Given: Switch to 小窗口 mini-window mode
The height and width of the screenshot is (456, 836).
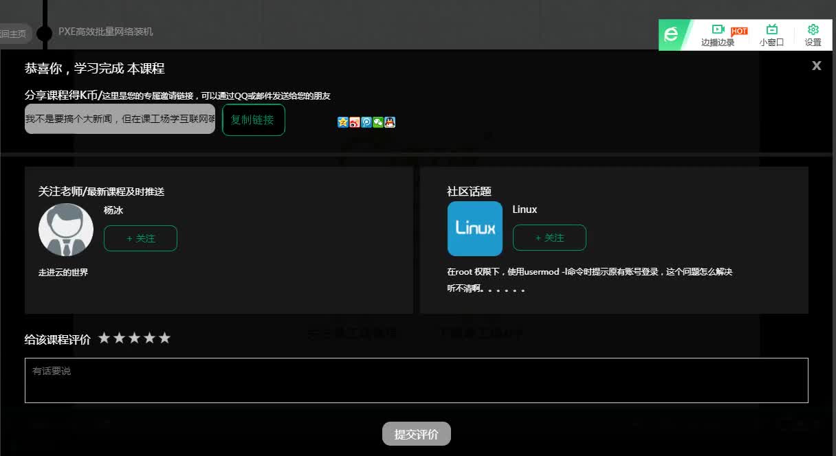Looking at the screenshot, I should 771,36.
